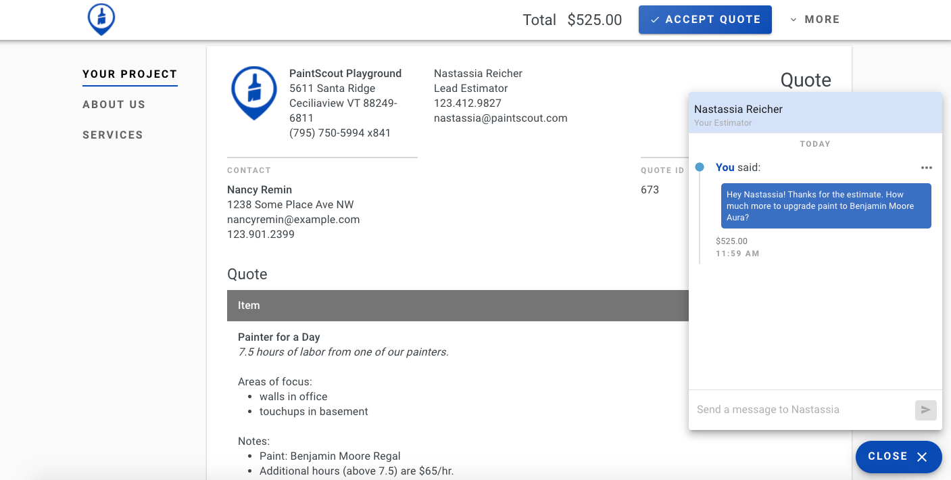951x480 pixels.
Task: Click '7.5 hours of labor' description line
Action: tap(343, 352)
